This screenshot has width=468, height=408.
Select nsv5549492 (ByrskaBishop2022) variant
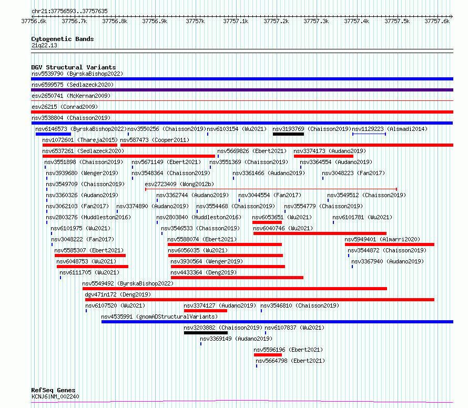(x=128, y=283)
